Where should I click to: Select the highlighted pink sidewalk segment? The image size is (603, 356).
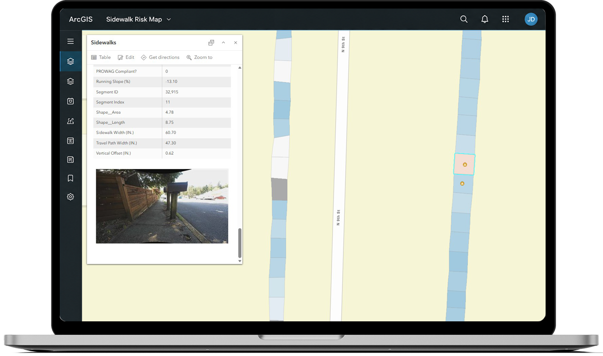[464, 164]
